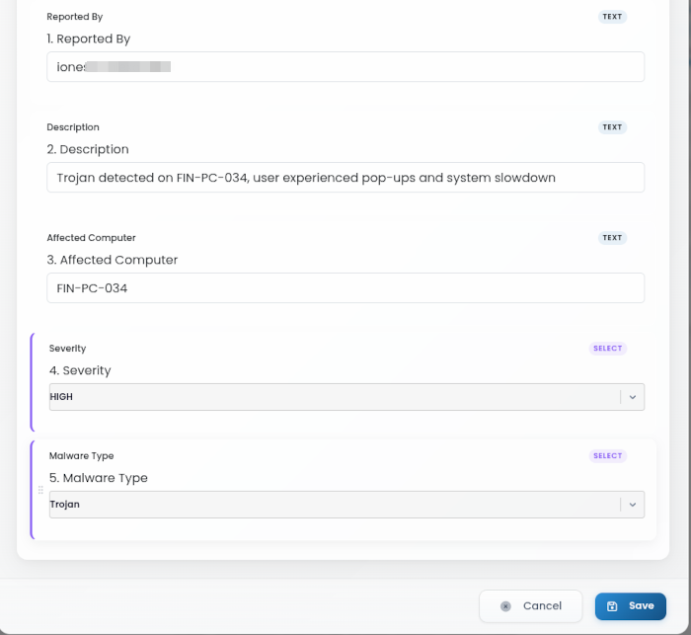691x635 pixels.
Task: Click the TEXT badge for Reported By
Action: [x=612, y=17]
